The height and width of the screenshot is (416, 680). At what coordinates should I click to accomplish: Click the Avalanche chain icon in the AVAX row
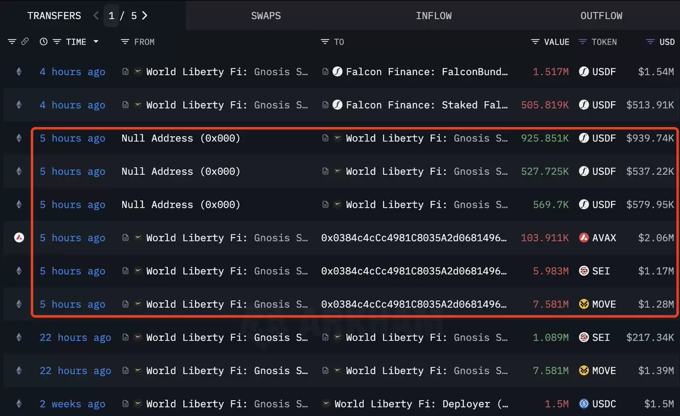(x=19, y=238)
